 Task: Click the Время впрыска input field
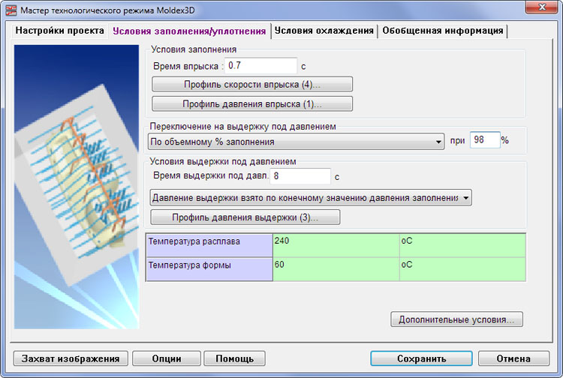coord(261,66)
